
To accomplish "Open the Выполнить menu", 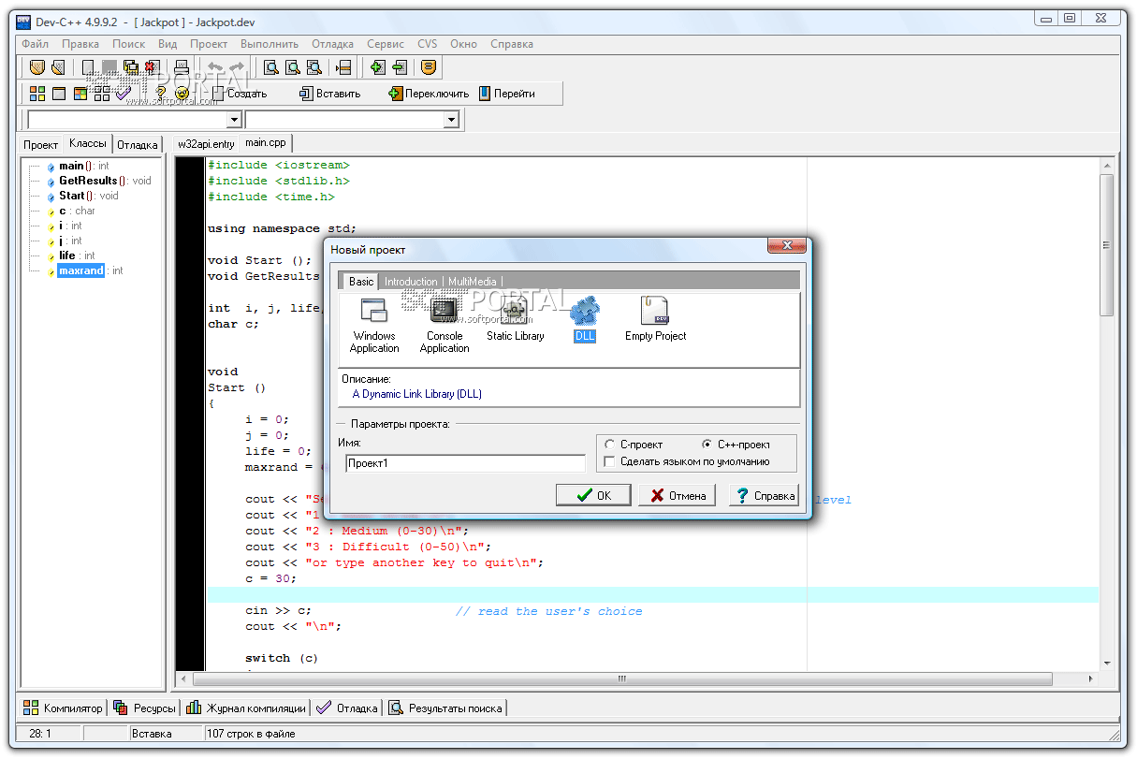I will pyautogui.click(x=270, y=44).
